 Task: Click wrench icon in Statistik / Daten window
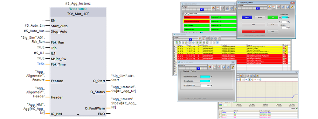tap(233, 67)
